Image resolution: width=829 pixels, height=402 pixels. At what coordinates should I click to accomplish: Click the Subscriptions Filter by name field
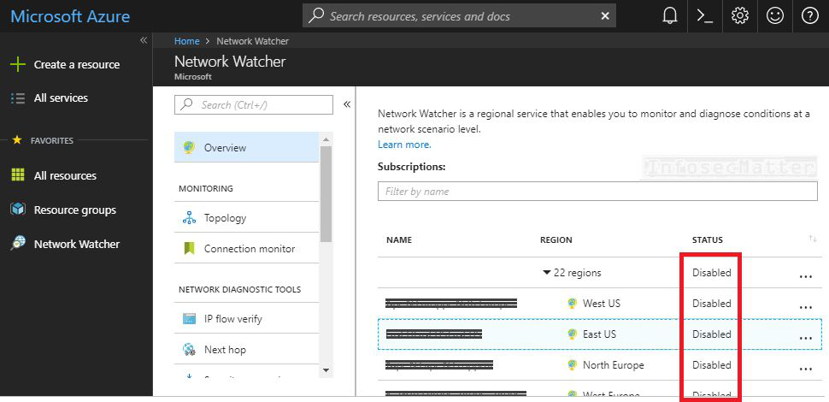coord(597,191)
